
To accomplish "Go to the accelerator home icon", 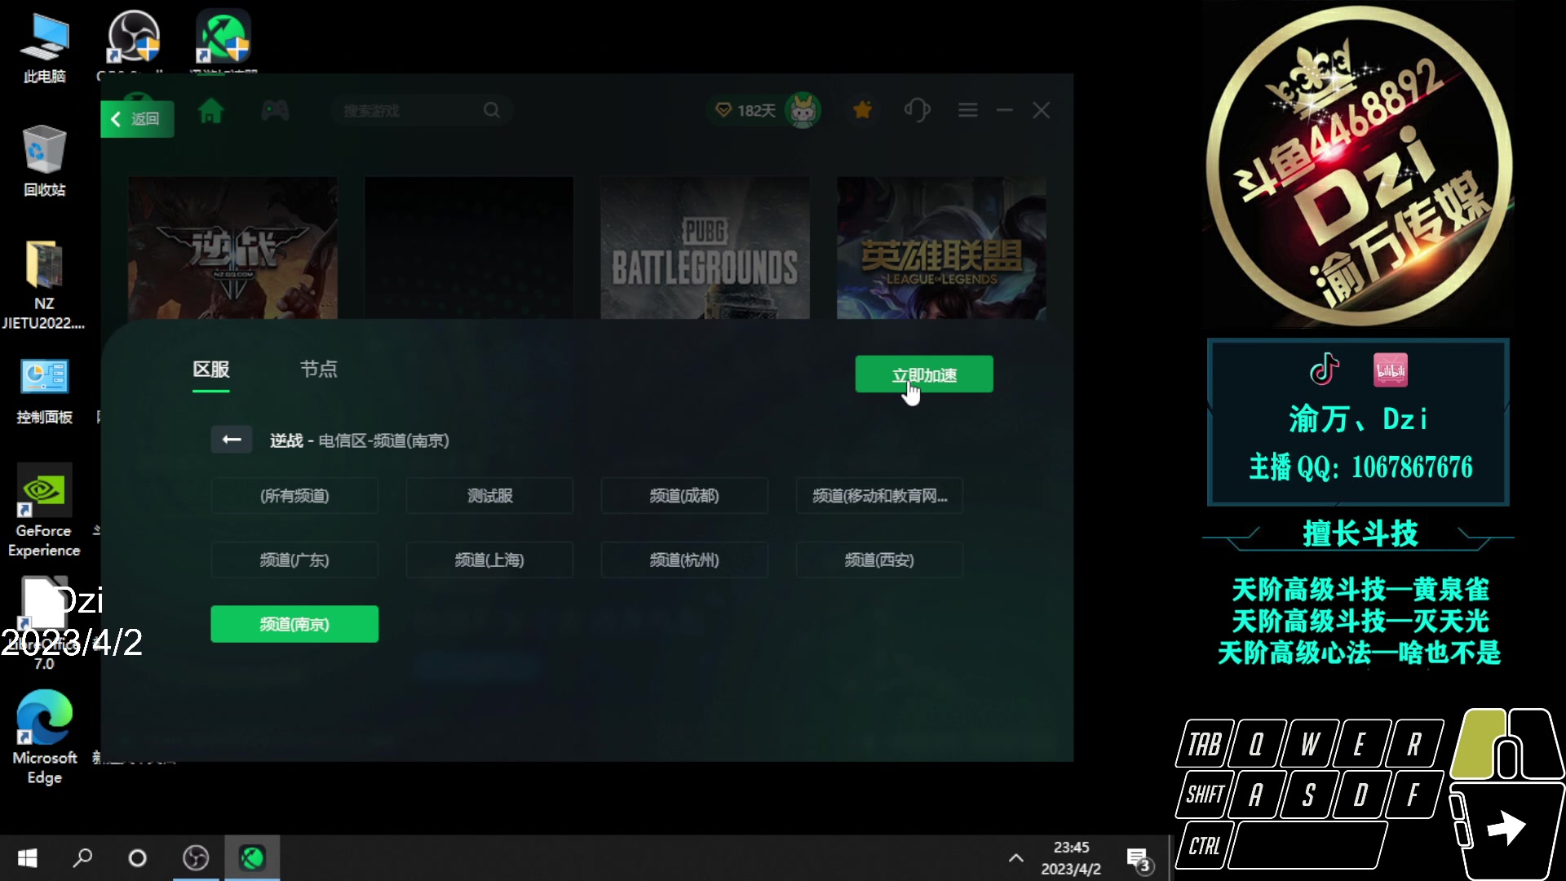I will click(210, 110).
